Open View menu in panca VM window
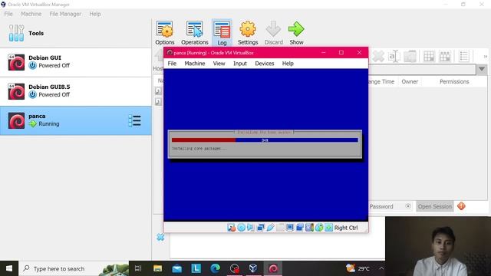Screen dimensions: 491x276 (x=219, y=64)
